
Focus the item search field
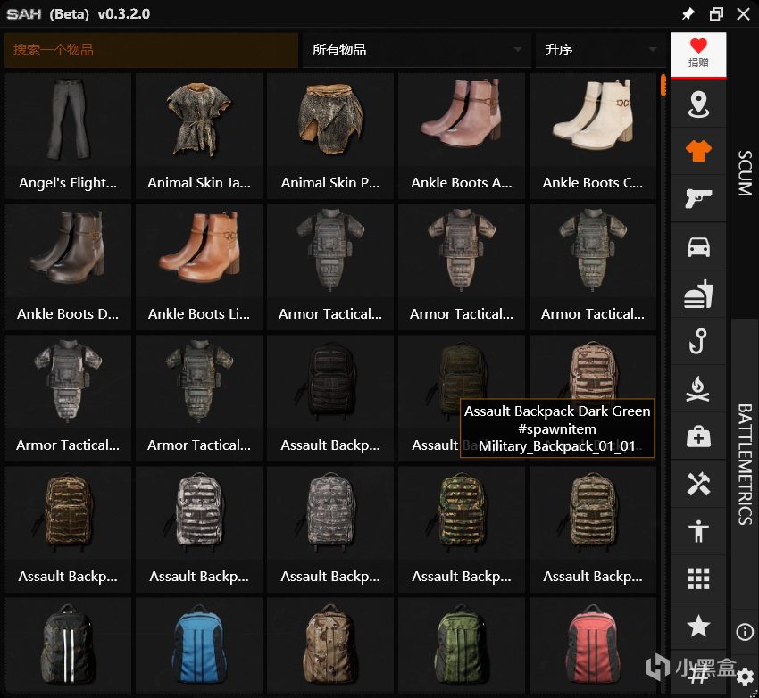pos(151,50)
